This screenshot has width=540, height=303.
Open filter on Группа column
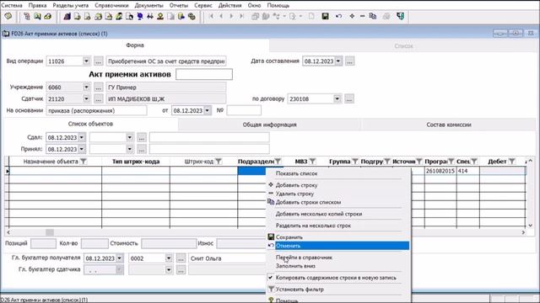pyautogui.click(x=354, y=162)
